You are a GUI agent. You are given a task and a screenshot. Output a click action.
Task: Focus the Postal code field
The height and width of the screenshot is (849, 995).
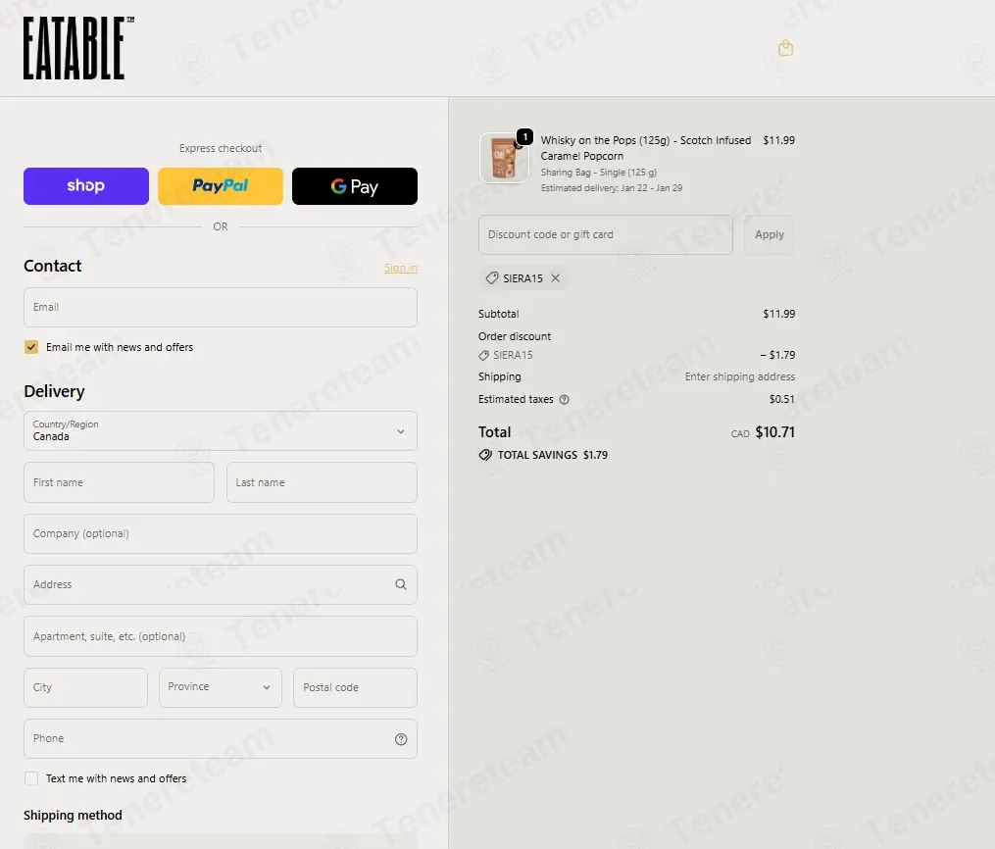pos(355,687)
